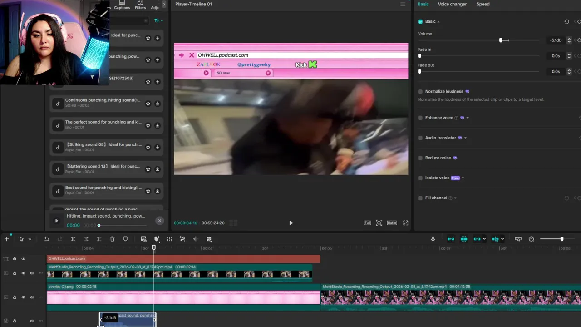This screenshot has width=581, height=327.
Task: Click the plus add-track icon at timeline start
Action: pyautogui.click(x=6, y=239)
